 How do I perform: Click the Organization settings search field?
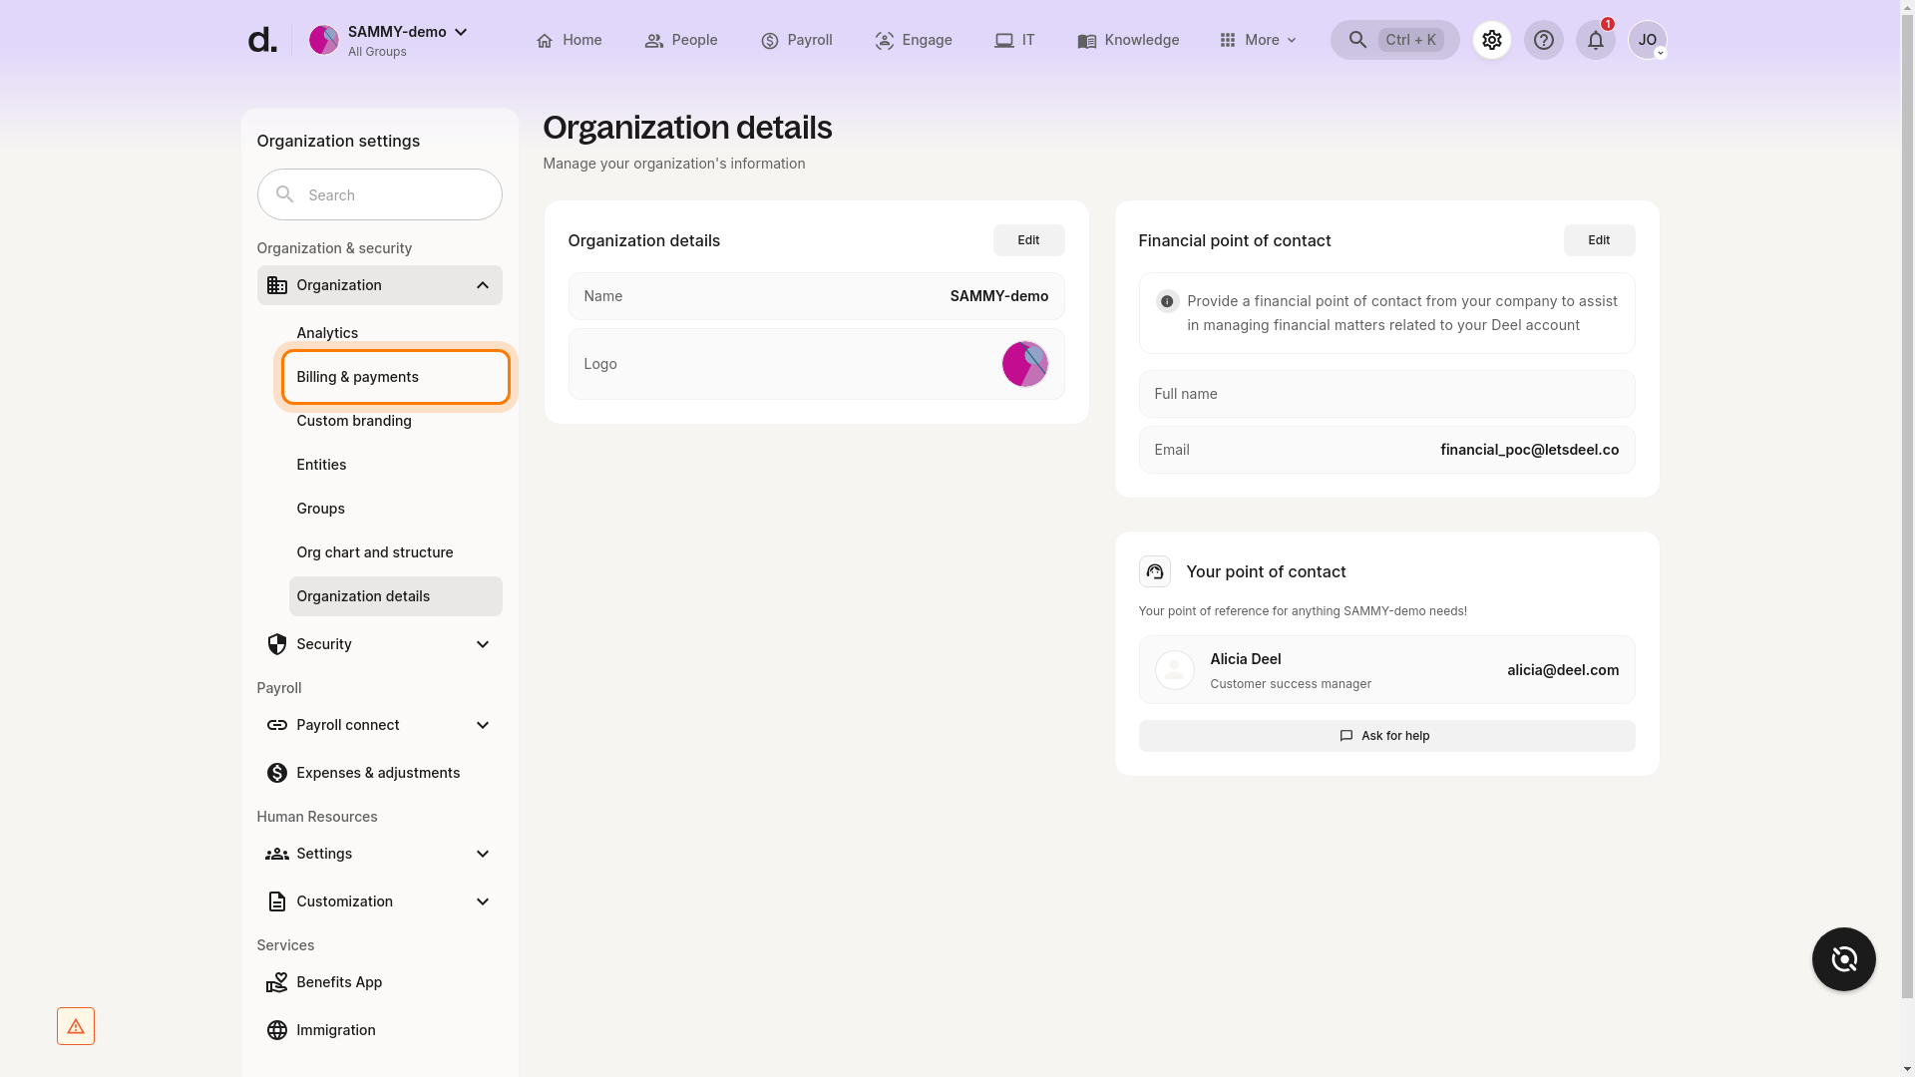coord(379,194)
